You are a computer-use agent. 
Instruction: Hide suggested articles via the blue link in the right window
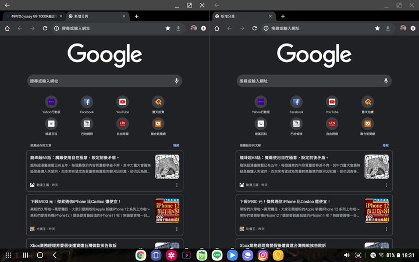click(x=386, y=145)
